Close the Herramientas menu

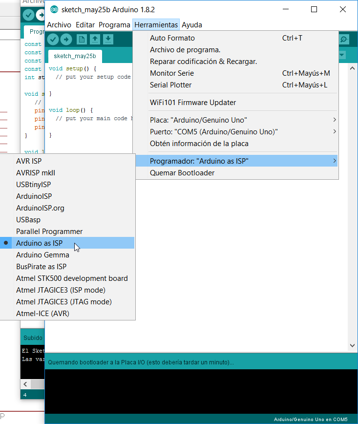156,25
